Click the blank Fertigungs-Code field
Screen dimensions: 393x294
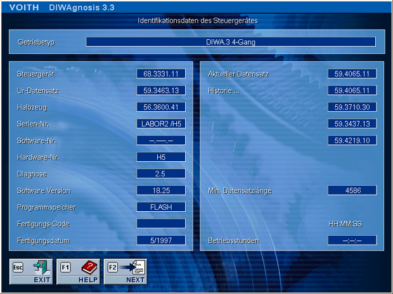161,223
